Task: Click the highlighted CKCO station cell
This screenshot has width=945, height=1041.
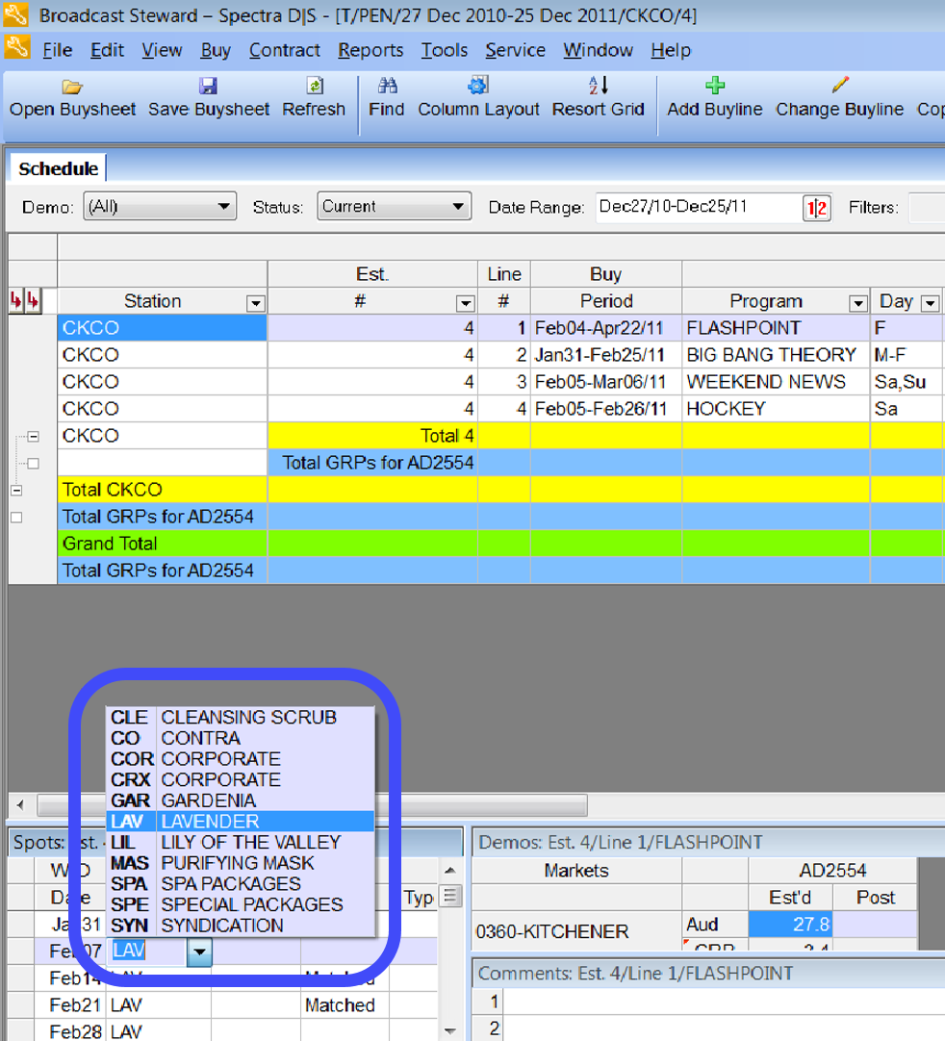Action: coord(162,328)
